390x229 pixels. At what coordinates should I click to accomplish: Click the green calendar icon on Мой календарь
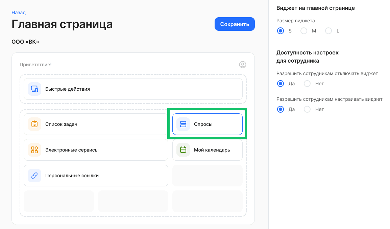(183, 150)
